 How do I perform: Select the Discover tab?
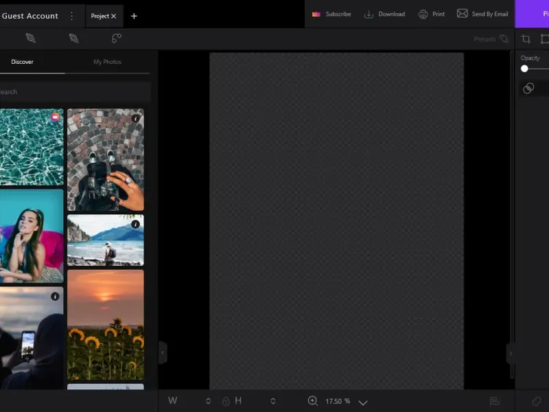(x=22, y=62)
